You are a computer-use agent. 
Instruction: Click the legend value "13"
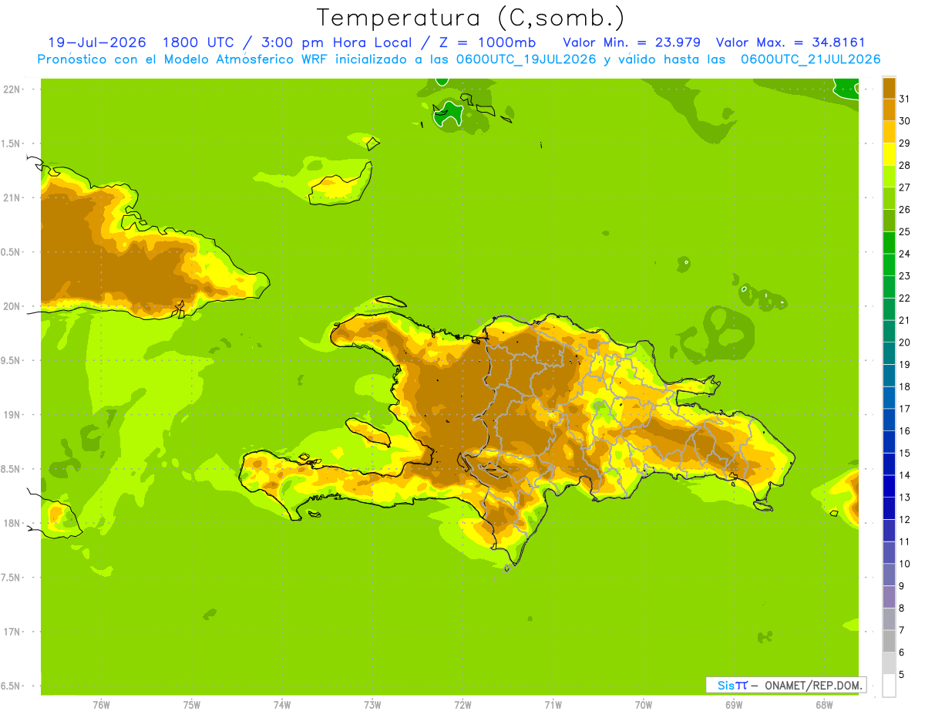(904, 497)
